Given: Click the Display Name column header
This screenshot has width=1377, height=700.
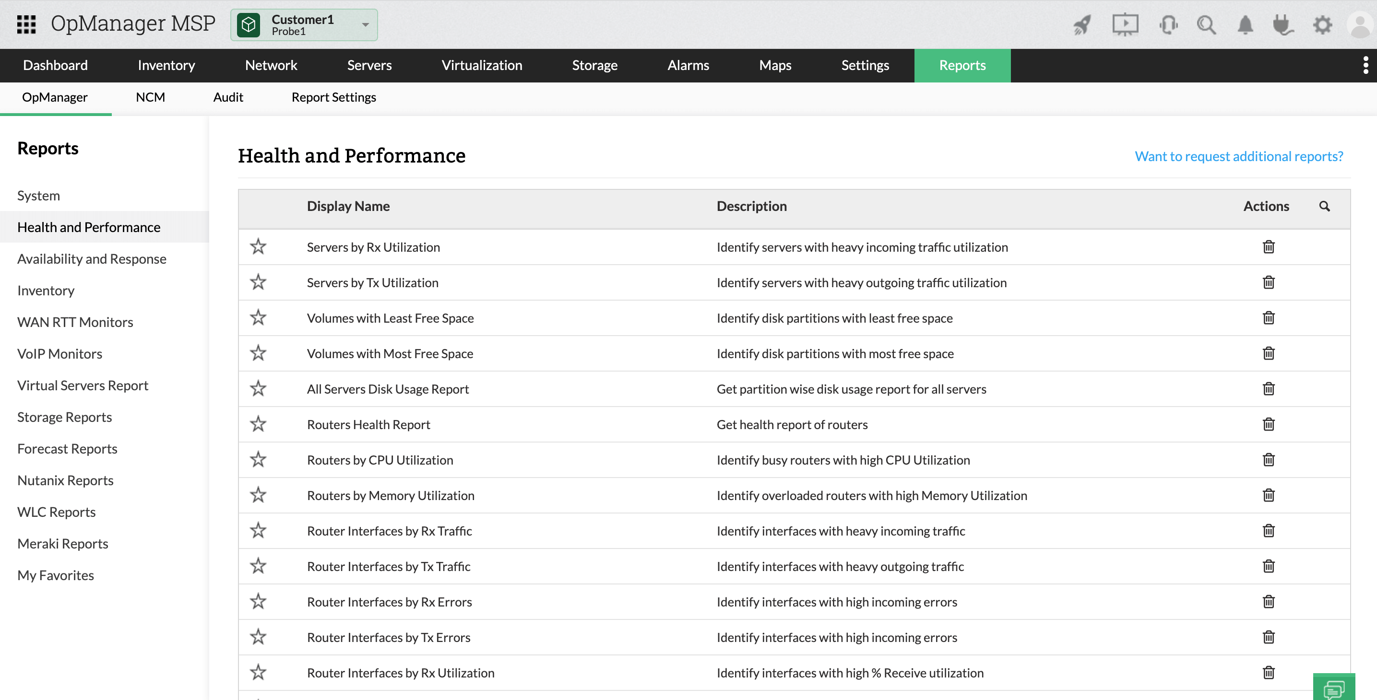Looking at the screenshot, I should (348, 206).
